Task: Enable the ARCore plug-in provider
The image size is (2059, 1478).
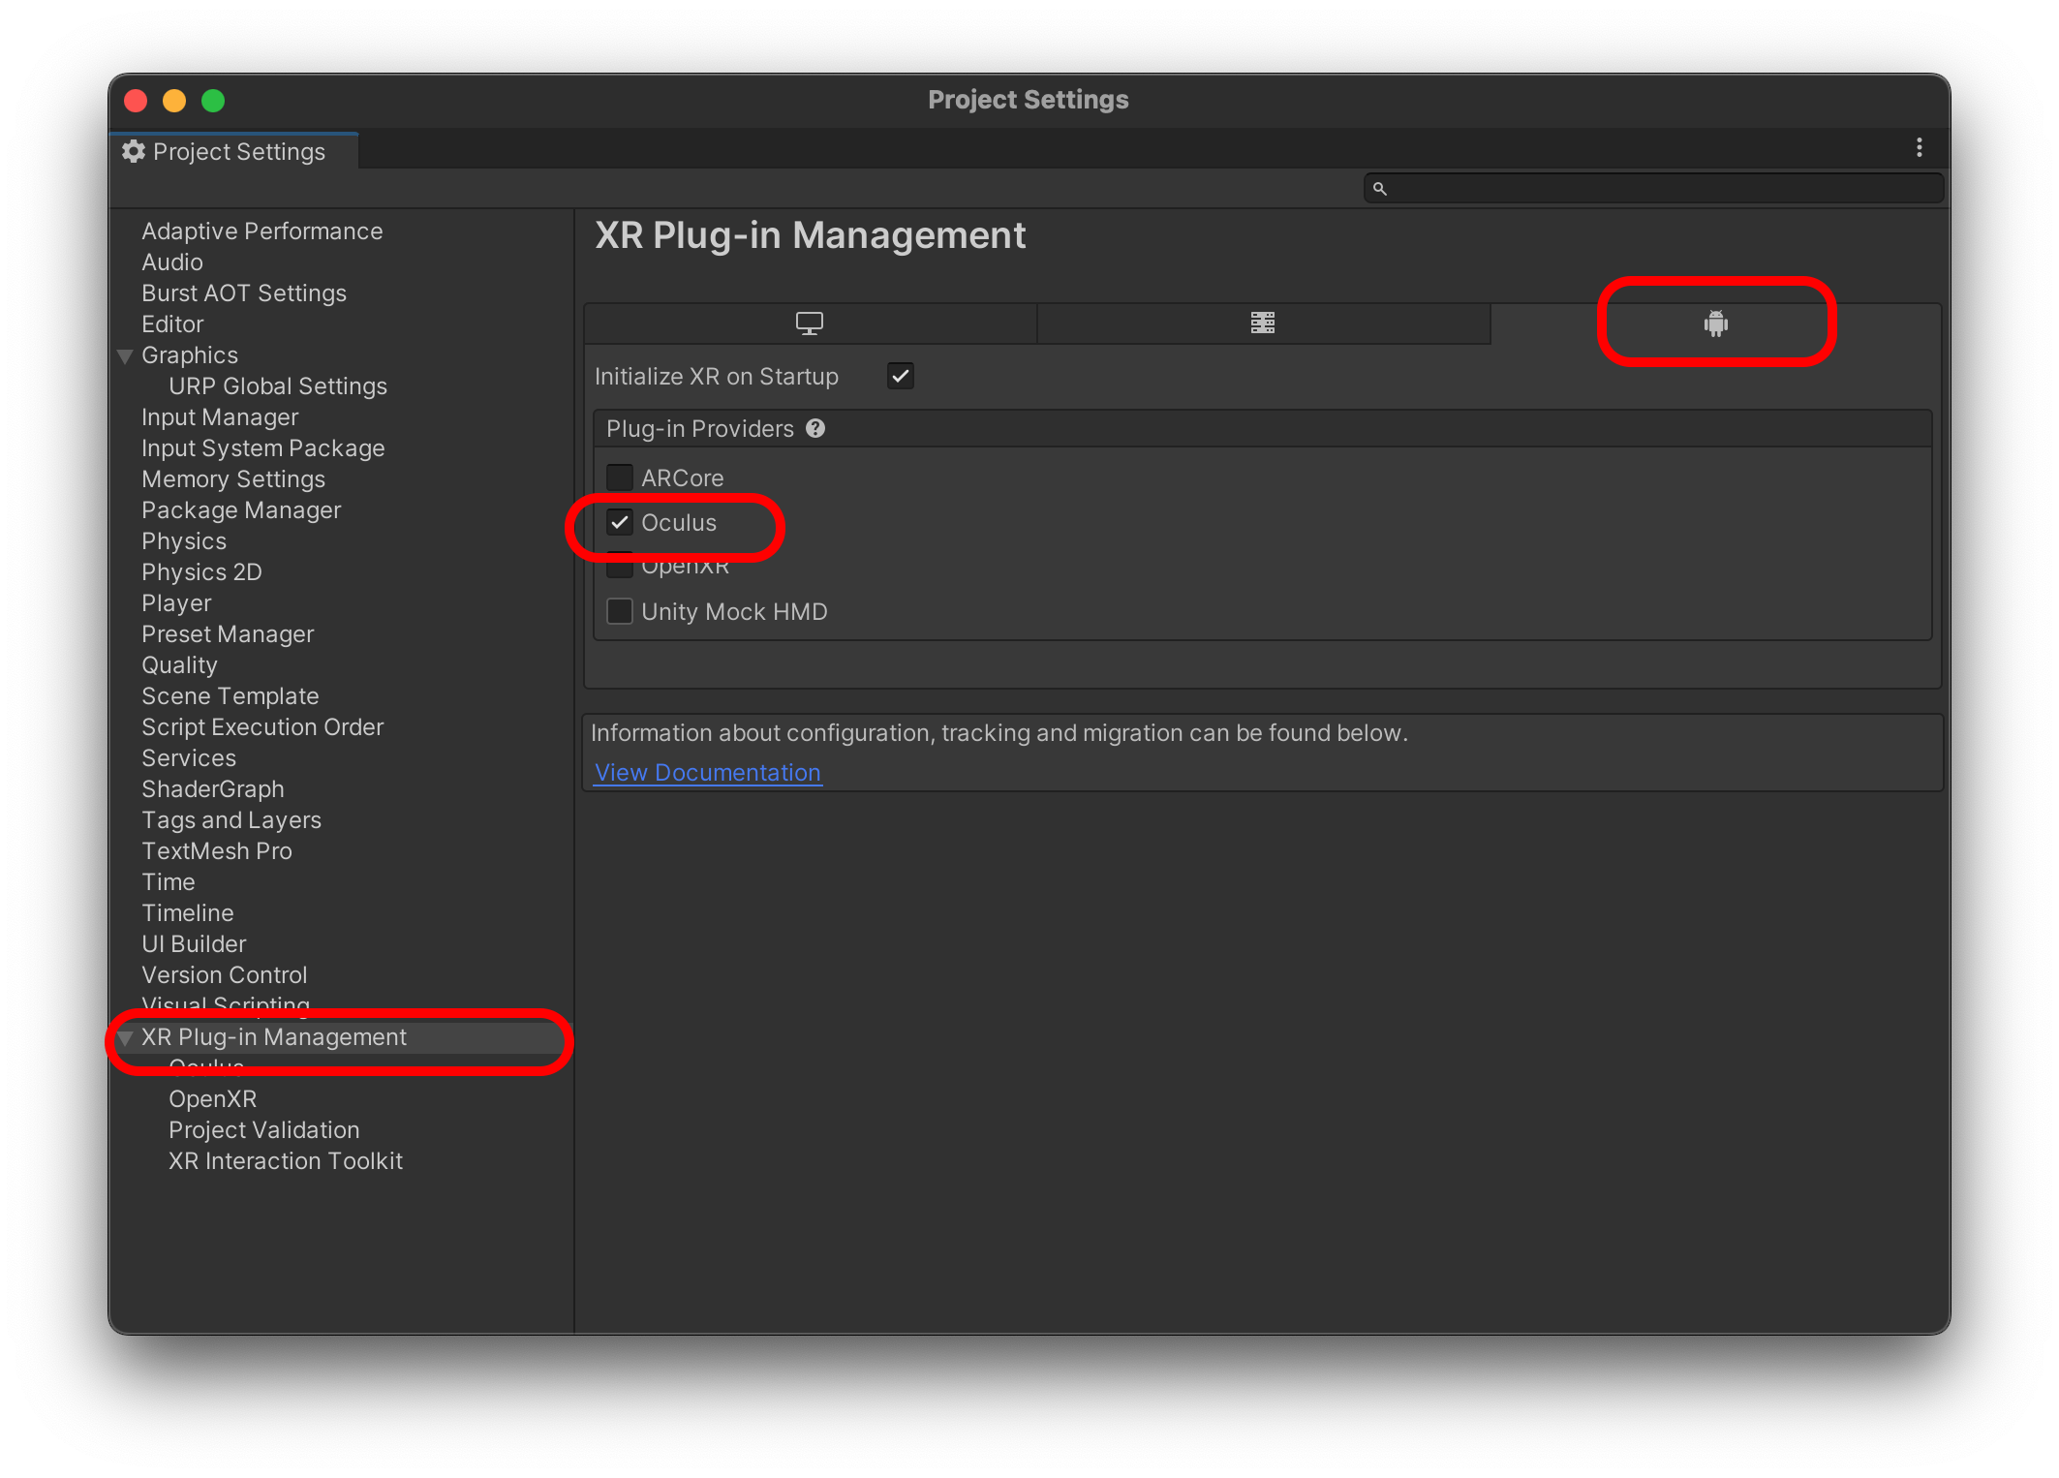Action: click(620, 477)
